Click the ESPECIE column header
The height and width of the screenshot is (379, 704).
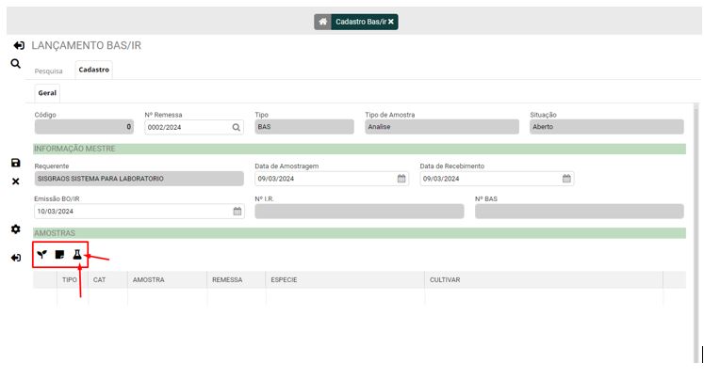coord(284,279)
